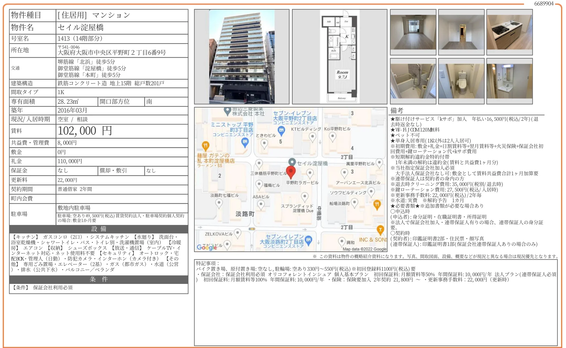Click the empty 町内会費 value cell

coord(122,199)
